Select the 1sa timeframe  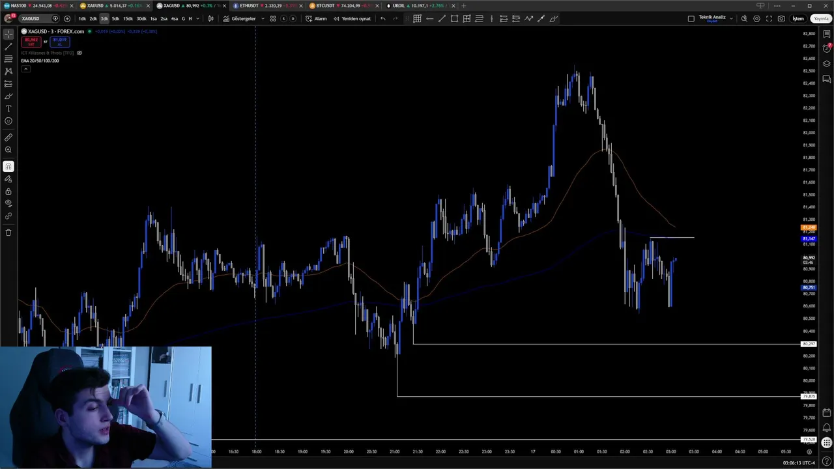click(154, 19)
